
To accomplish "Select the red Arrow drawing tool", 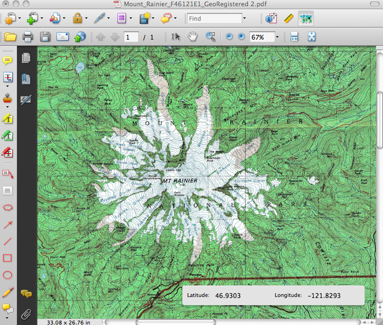I will pos(8,224).
